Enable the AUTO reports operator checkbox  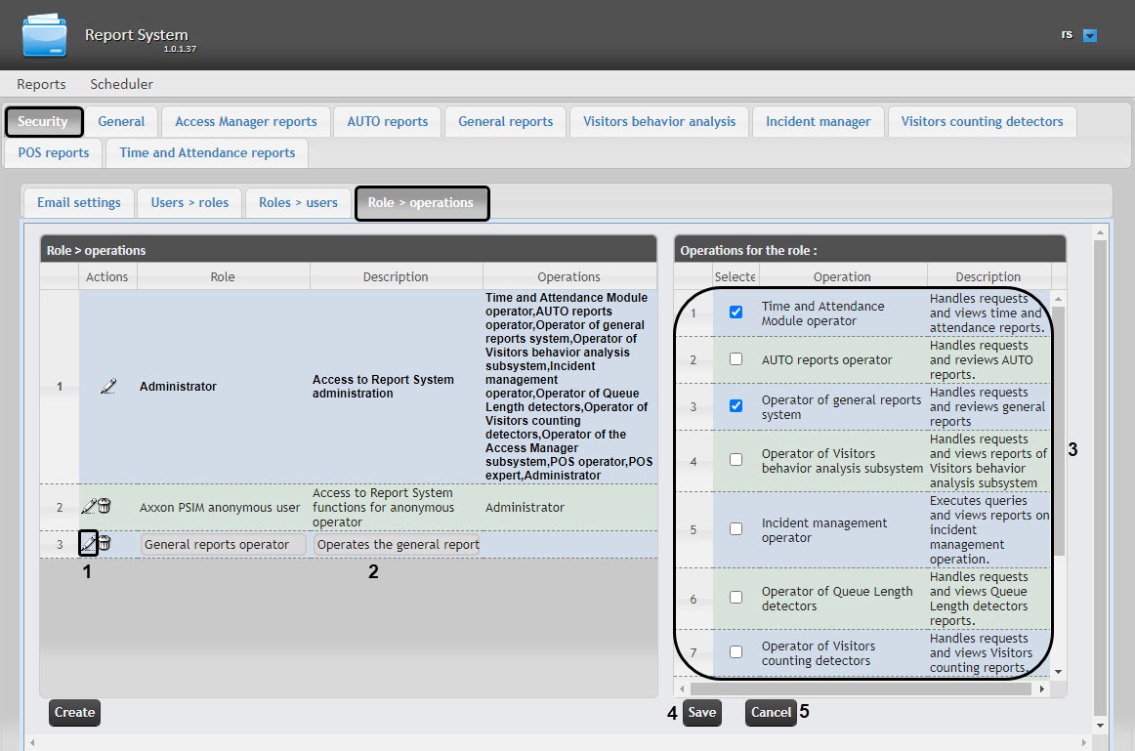click(736, 359)
